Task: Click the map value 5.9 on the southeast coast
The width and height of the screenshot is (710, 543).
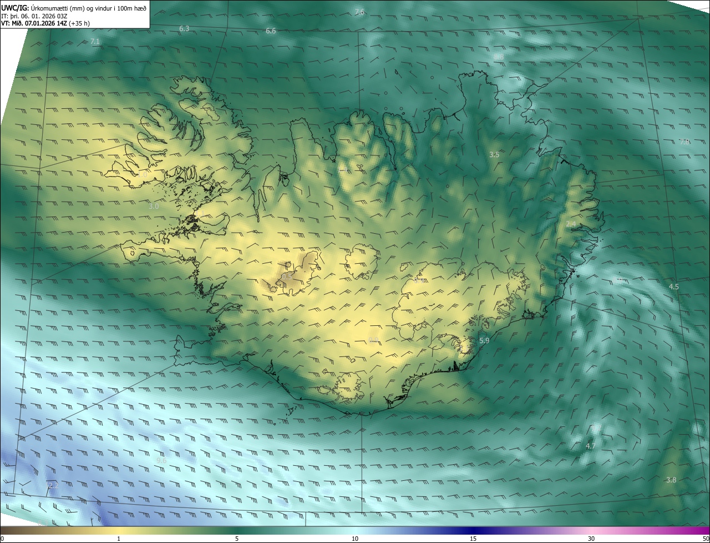Action: [x=484, y=341]
